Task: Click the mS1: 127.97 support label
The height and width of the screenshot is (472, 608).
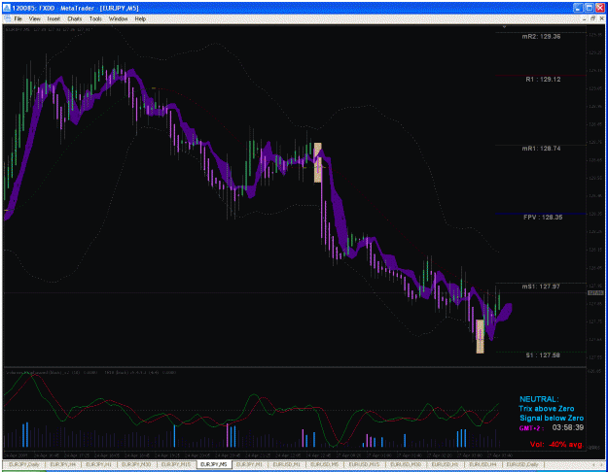Action: pyautogui.click(x=541, y=287)
